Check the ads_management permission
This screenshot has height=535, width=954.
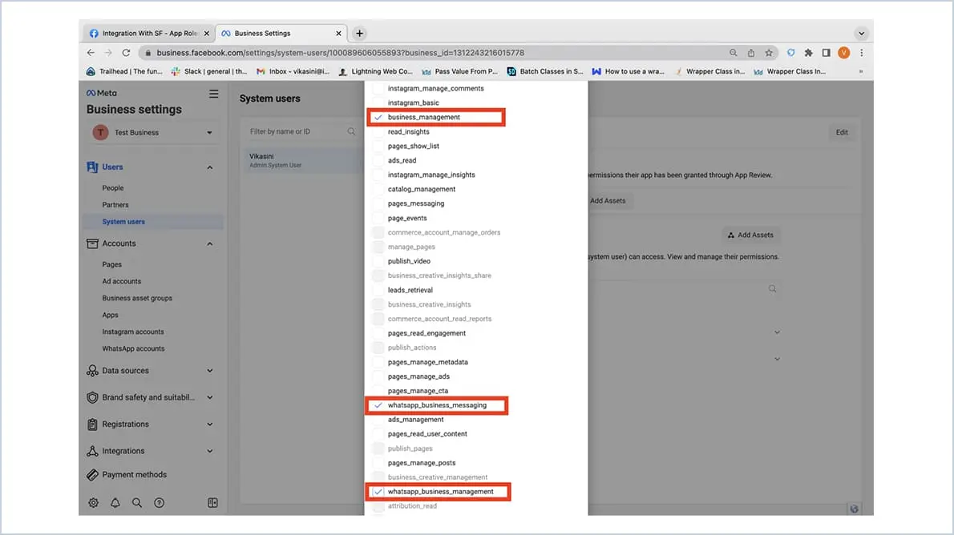(x=378, y=420)
